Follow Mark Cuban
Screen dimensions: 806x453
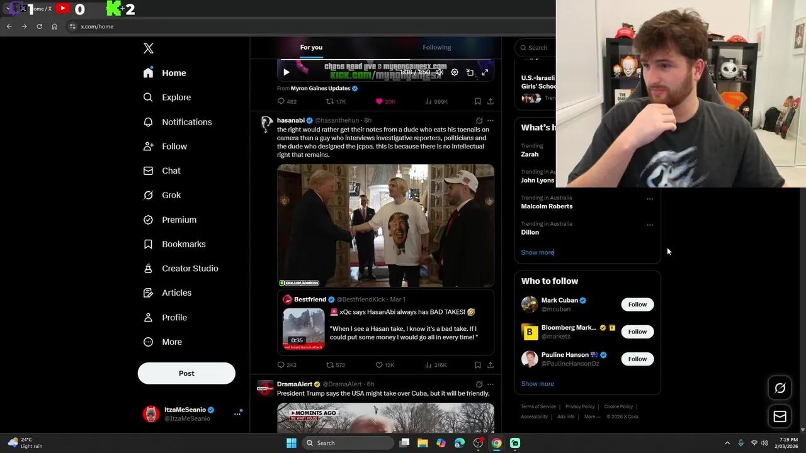coord(637,305)
